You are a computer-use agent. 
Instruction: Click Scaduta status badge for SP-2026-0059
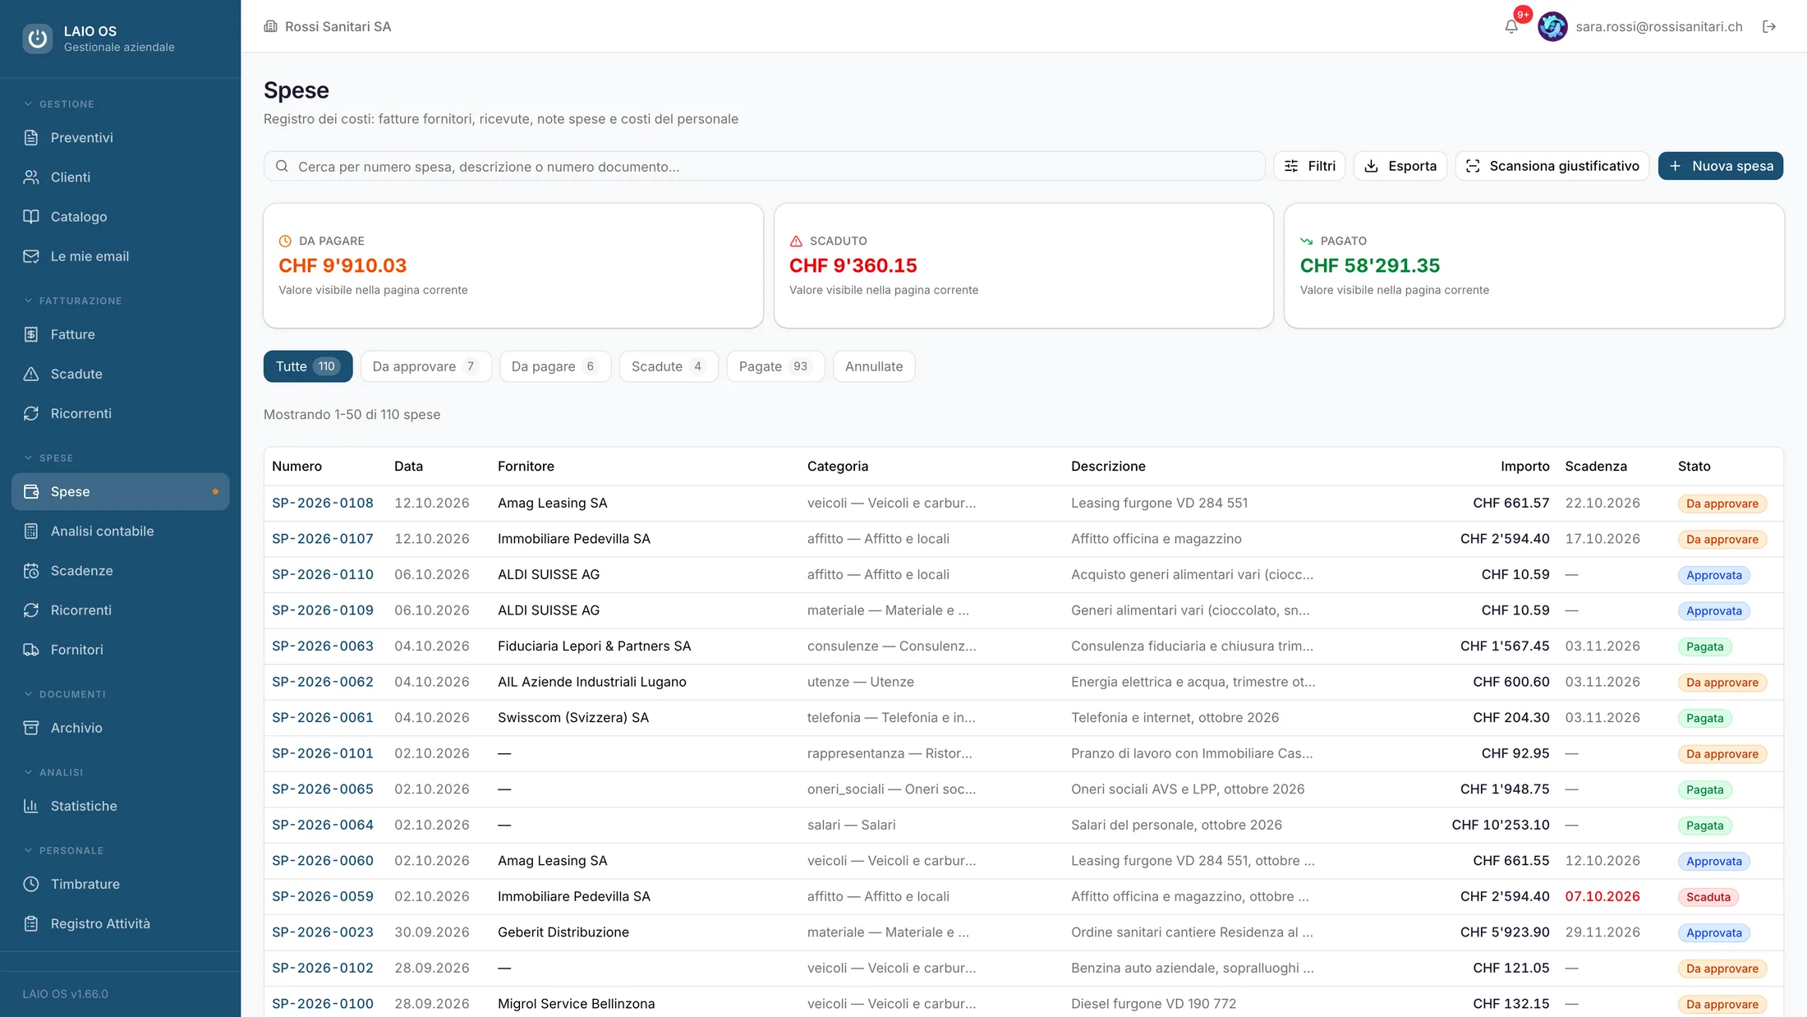pyautogui.click(x=1708, y=897)
